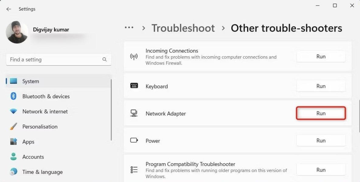Run the Network Adapter troubleshooter

pos(321,113)
